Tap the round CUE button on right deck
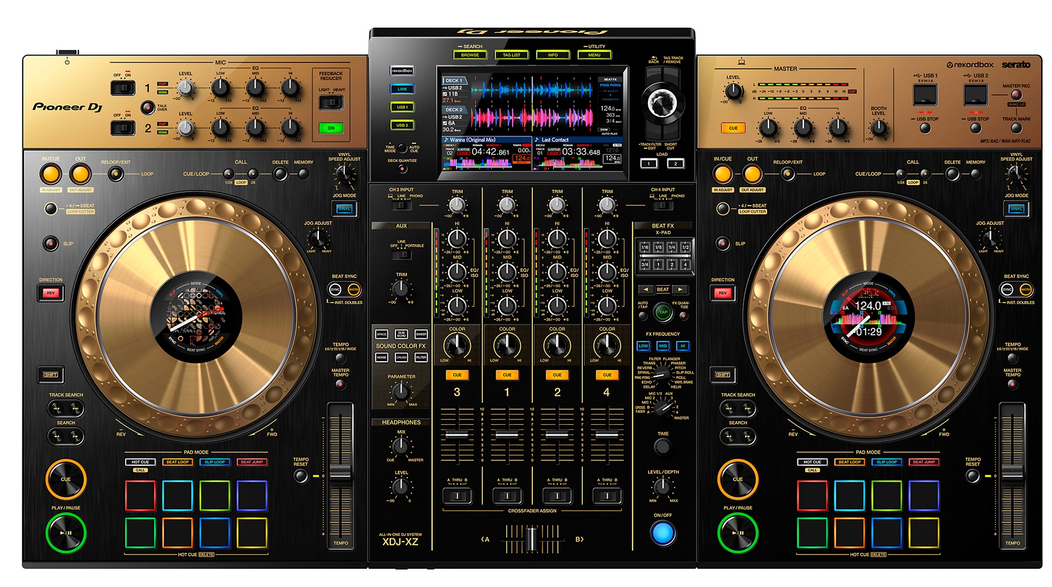Viewport: 1052px width, 587px height. (x=738, y=479)
